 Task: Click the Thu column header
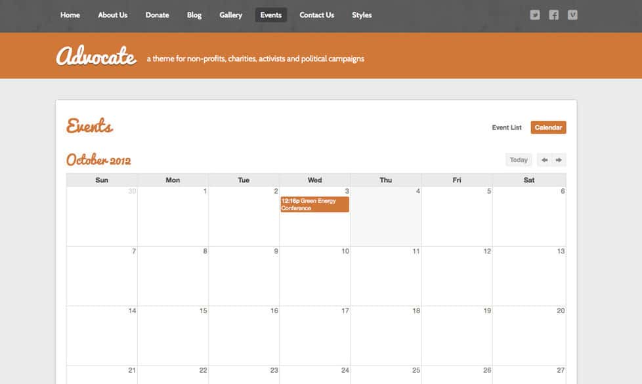point(386,180)
